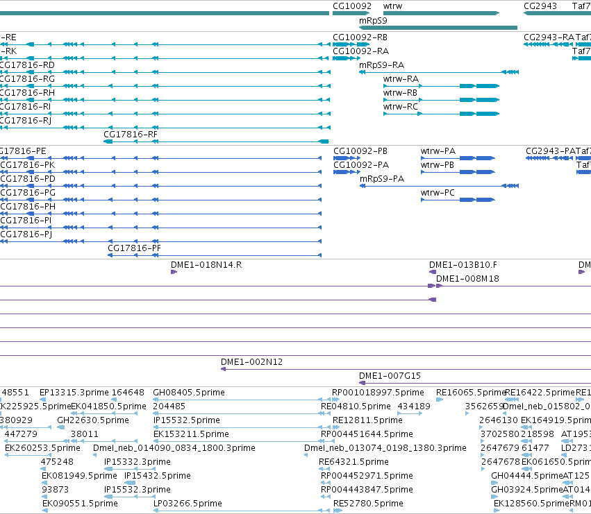Image resolution: width=591 pixels, height=514 pixels.
Task: Select the wtrw-PA protein label
Action: click(x=438, y=151)
